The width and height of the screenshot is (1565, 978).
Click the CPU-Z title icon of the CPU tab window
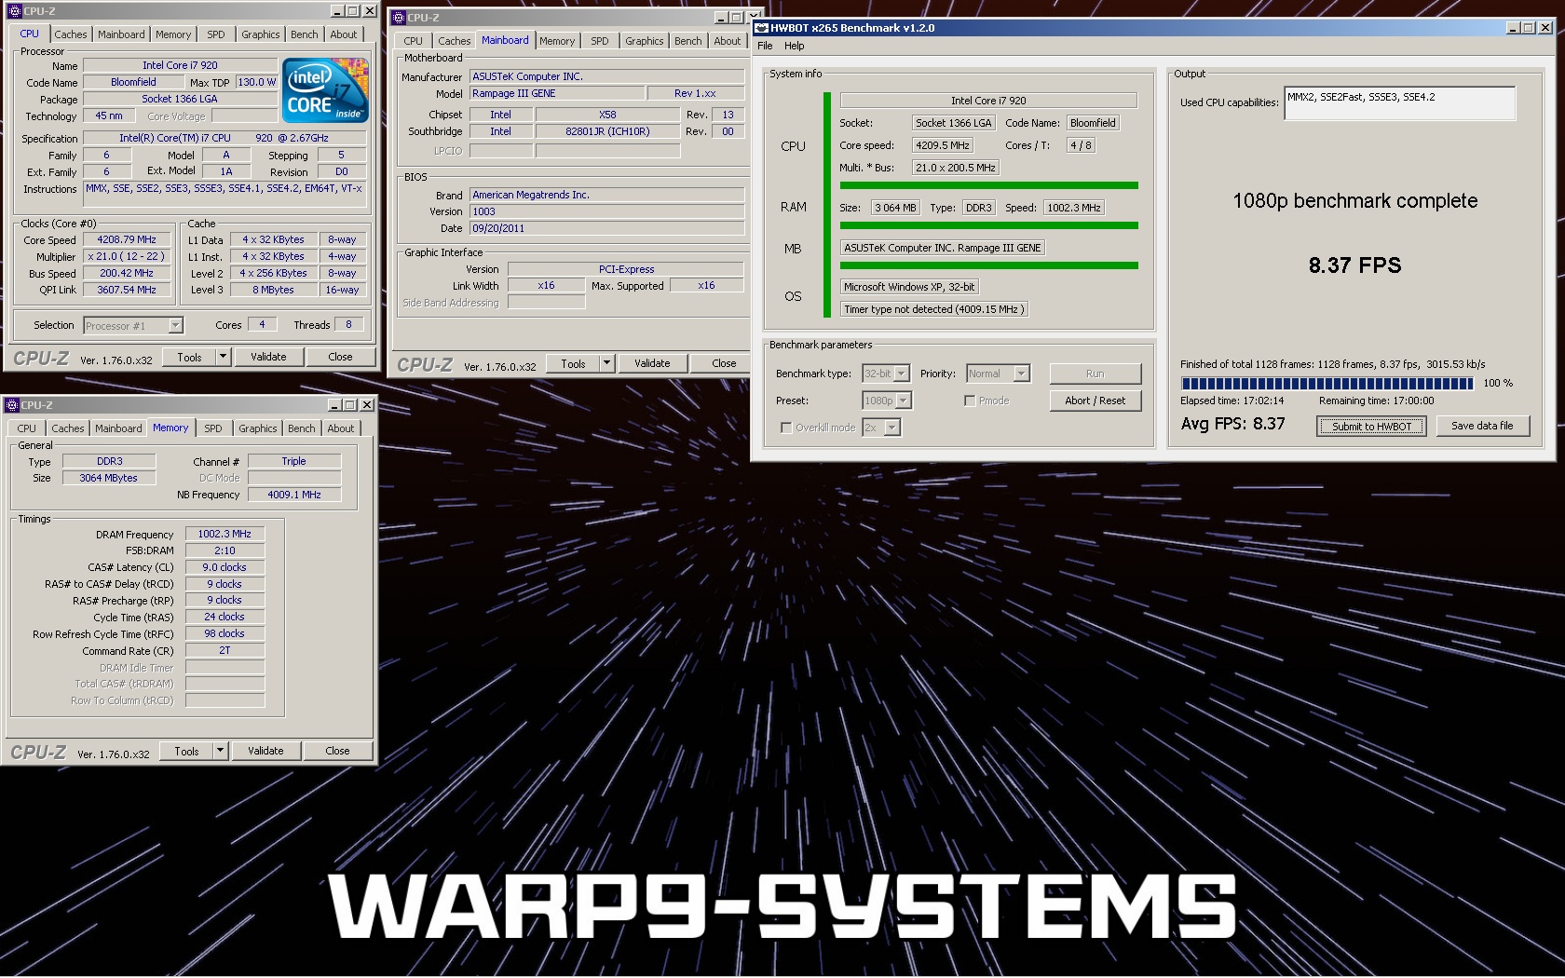click(14, 11)
